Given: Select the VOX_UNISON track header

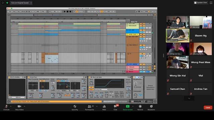Looking at the screenshot, I should [132, 64].
